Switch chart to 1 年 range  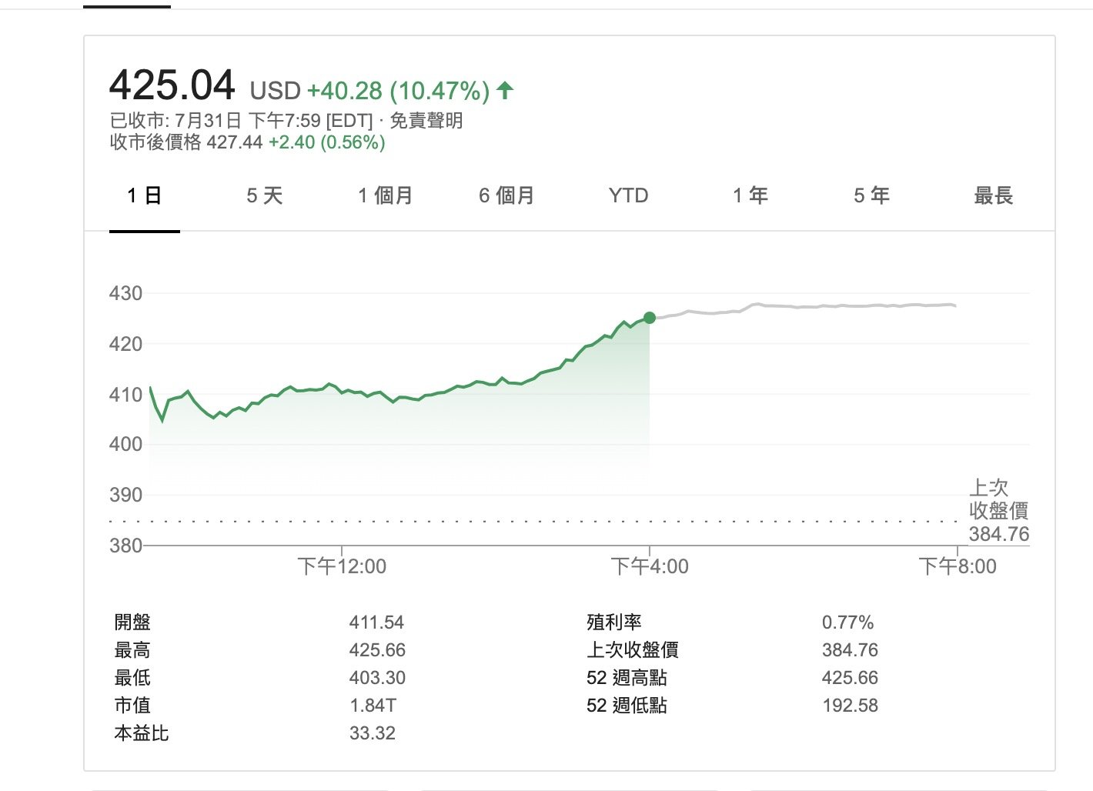(750, 196)
